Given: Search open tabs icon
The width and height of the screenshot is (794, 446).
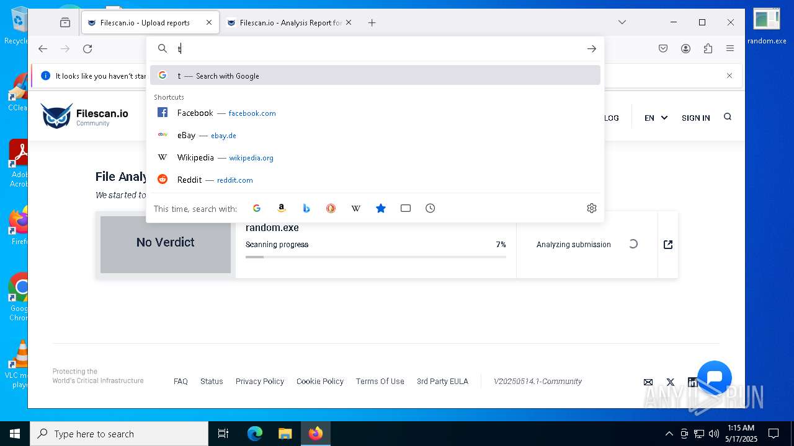Looking at the screenshot, I should coord(406,208).
